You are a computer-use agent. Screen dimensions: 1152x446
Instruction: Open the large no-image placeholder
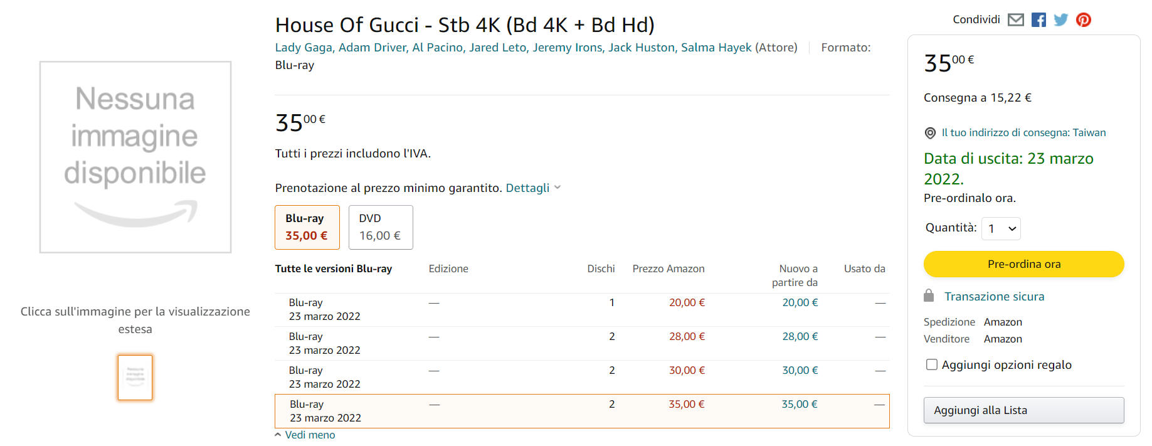tap(135, 157)
